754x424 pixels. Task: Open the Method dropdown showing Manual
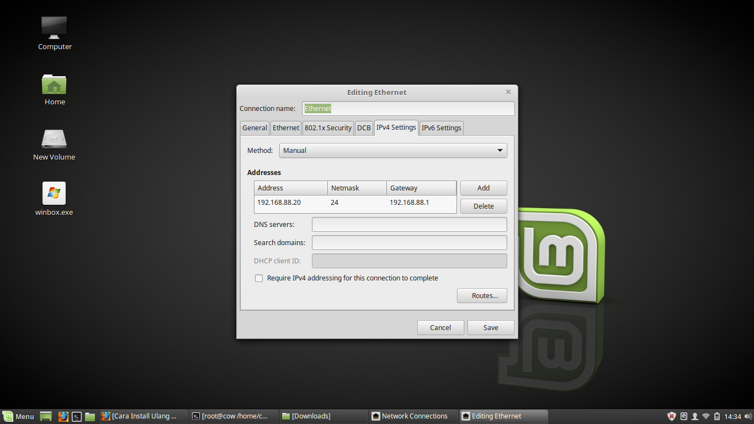(393, 150)
